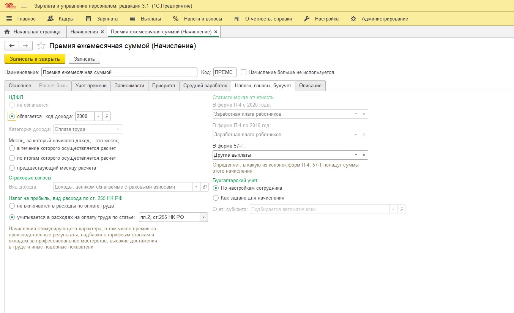
Task: Select 'Как задано для начисления' option
Action: tap(216, 198)
